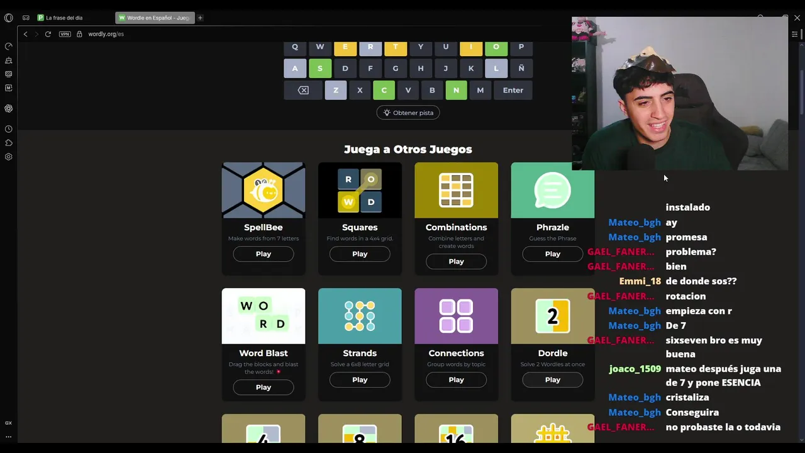Open the Word Blast WORD thumbnail
The height and width of the screenshot is (453, 805).
(264, 316)
